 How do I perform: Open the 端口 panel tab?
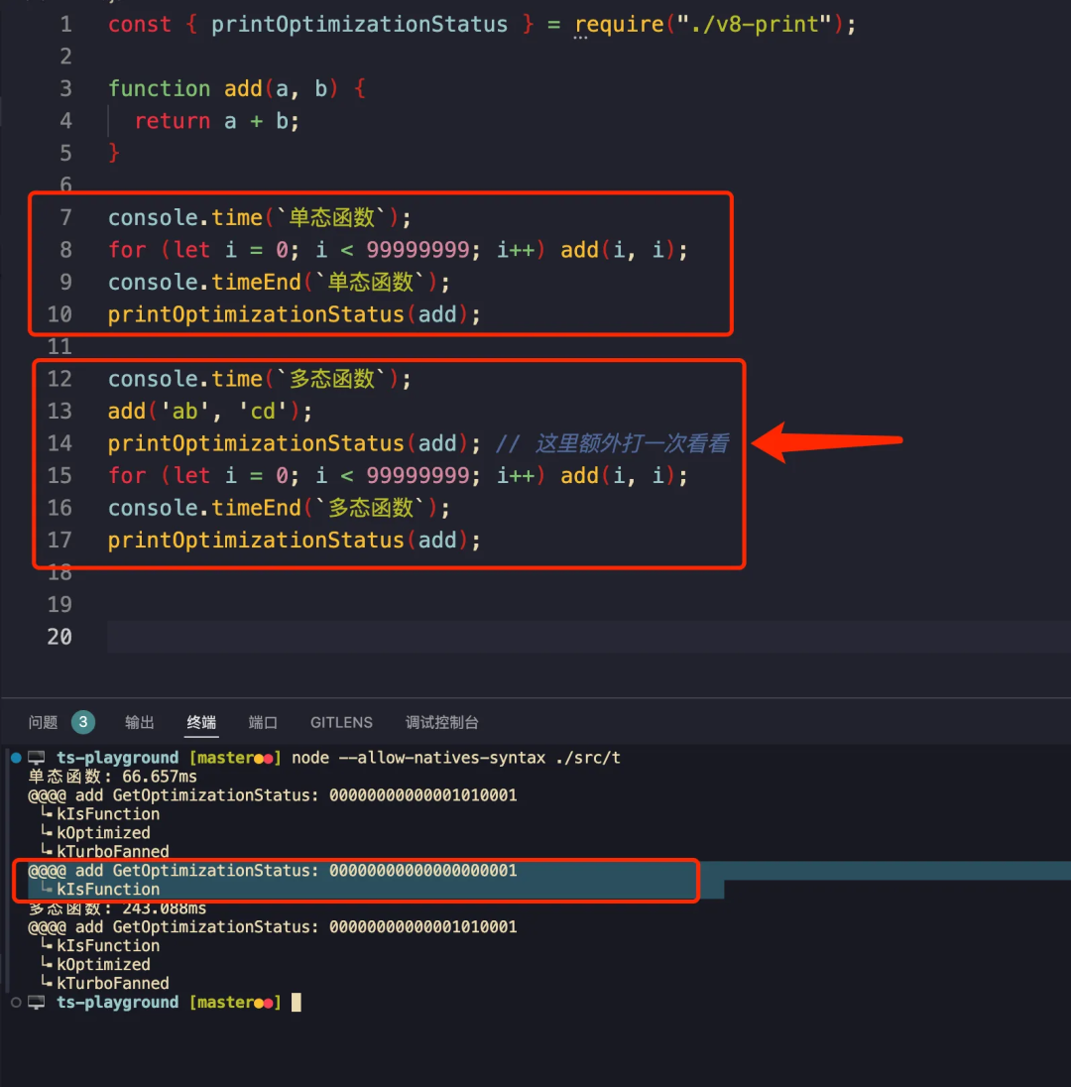tap(263, 722)
